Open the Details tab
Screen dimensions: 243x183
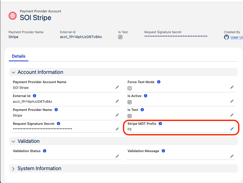(x=19, y=56)
